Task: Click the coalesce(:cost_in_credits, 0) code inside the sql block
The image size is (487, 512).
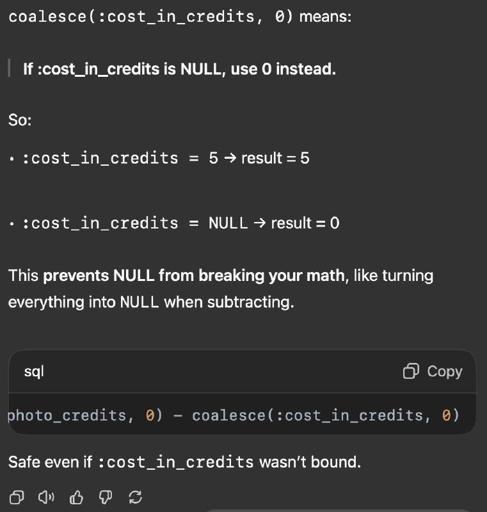Action: coord(326,415)
